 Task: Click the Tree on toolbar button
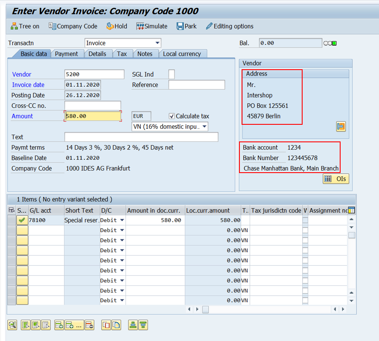[25, 26]
